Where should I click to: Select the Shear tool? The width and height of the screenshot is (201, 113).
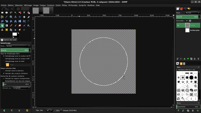pyautogui.click(x=11, y=21)
